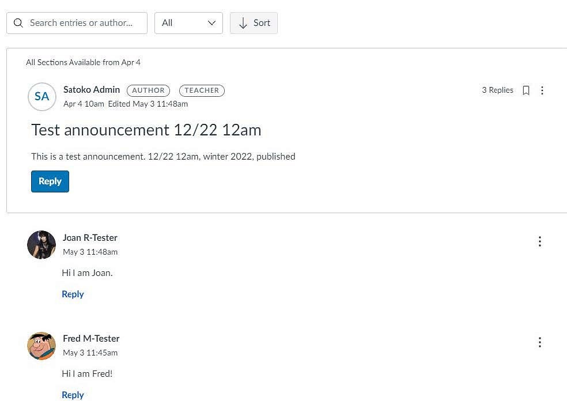The height and width of the screenshot is (401, 567).
Task: Click Fred M-Tester's cartoon avatar
Action: [41, 346]
